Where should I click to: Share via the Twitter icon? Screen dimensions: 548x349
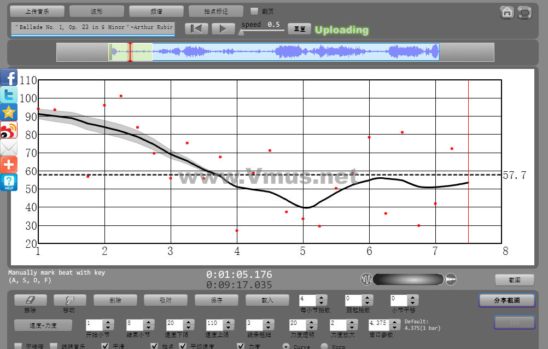pyautogui.click(x=9, y=95)
